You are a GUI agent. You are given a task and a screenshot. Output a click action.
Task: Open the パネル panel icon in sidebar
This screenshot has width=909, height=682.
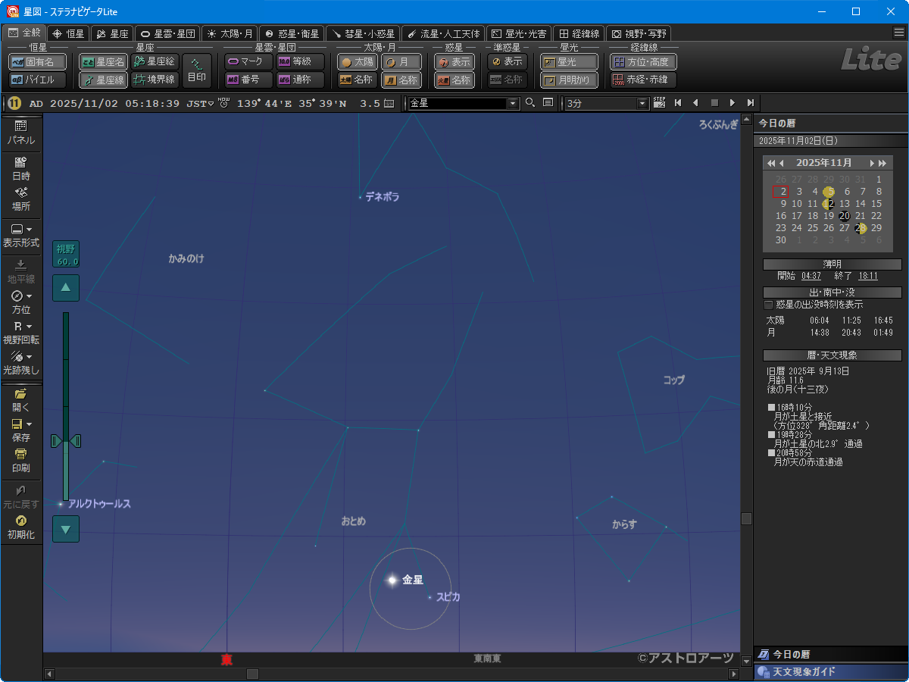point(20,132)
